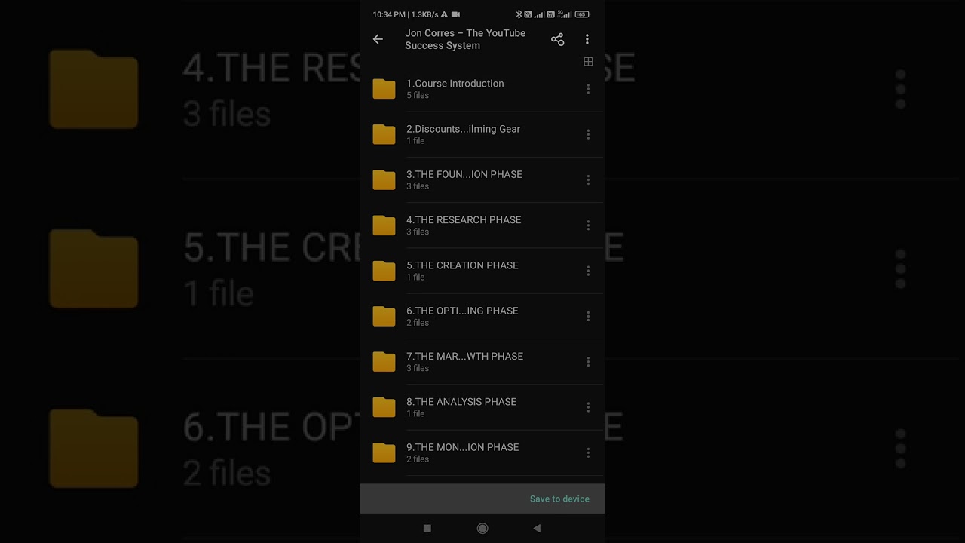The width and height of the screenshot is (965, 543).
Task: Tap the battery indicator in status bar
Action: click(x=582, y=14)
